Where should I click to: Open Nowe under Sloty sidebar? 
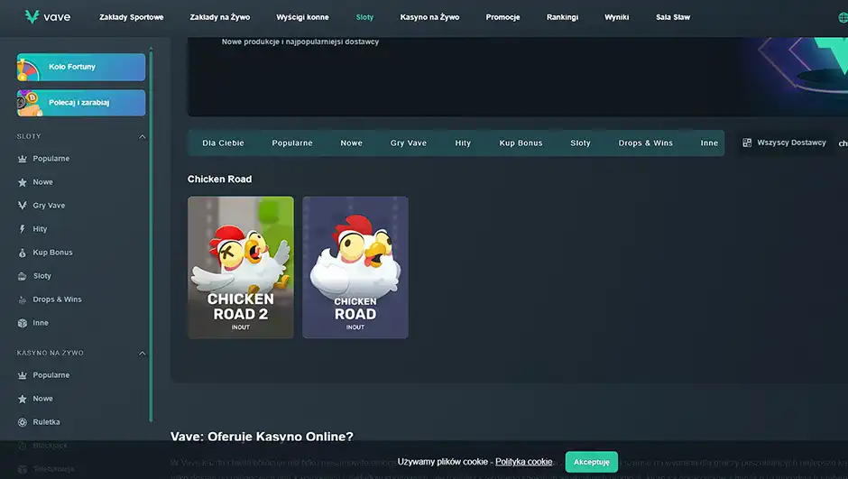point(42,182)
